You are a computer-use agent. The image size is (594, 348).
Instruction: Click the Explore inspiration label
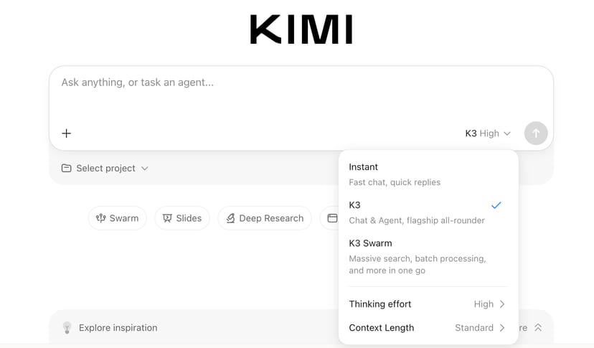(x=118, y=327)
